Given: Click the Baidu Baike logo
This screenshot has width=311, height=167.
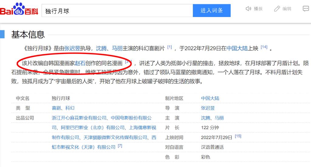Looking at the screenshot, I should pyautogui.click(x=19, y=9).
